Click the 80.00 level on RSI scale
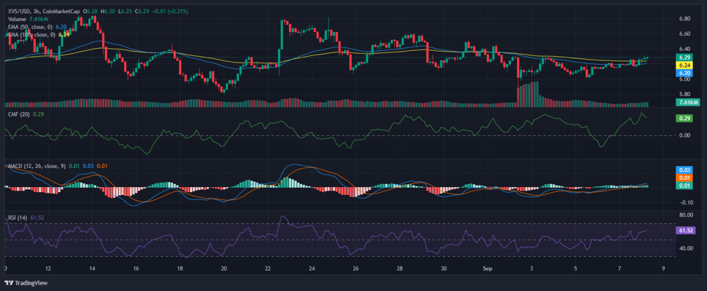The image size is (707, 291). tap(685, 214)
